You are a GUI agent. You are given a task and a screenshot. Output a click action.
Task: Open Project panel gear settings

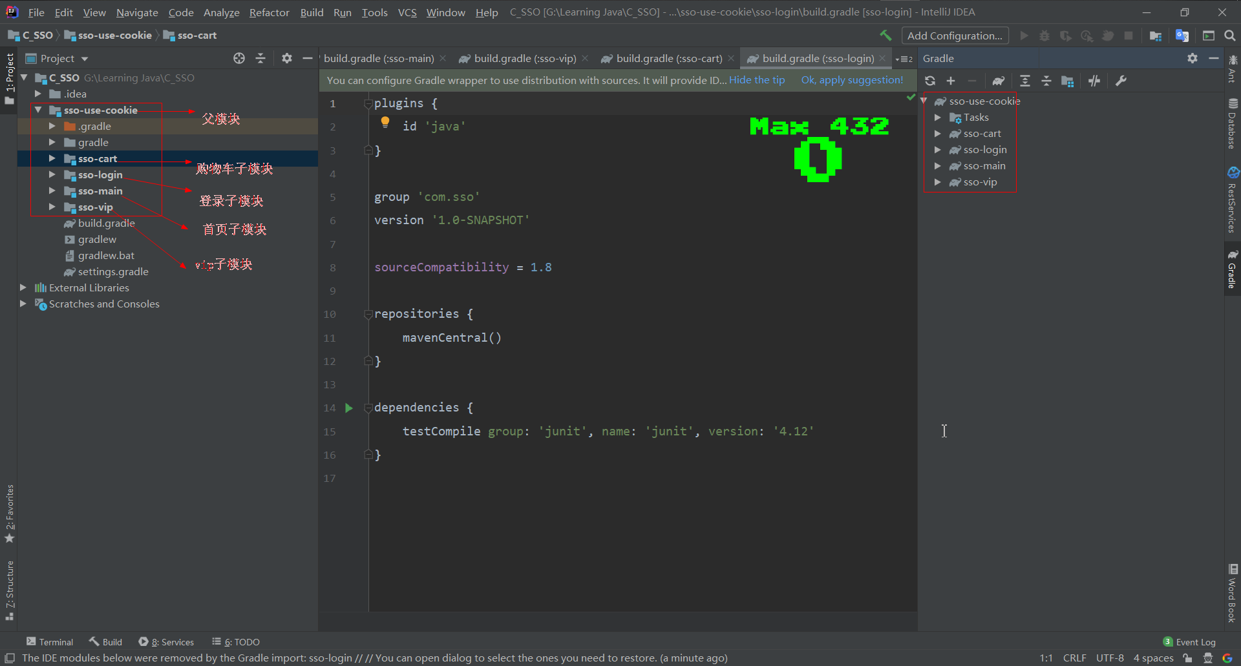pos(287,58)
